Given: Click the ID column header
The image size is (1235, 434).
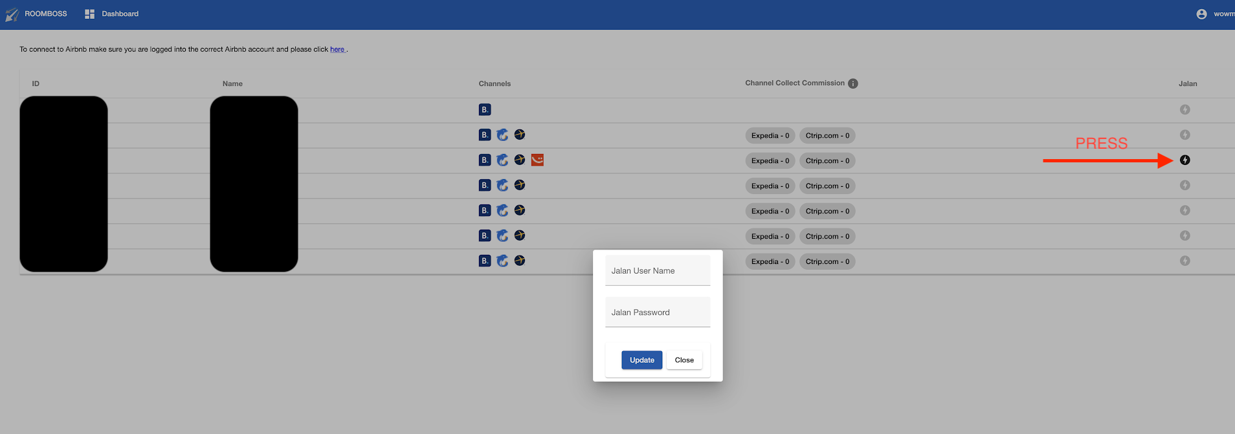Looking at the screenshot, I should tap(36, 83).
